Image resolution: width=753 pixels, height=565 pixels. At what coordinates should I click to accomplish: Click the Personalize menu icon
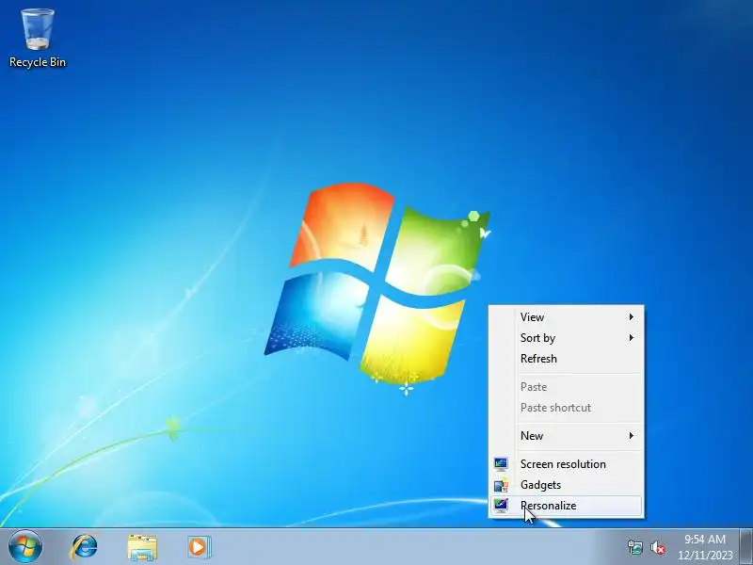coord(501,506)
